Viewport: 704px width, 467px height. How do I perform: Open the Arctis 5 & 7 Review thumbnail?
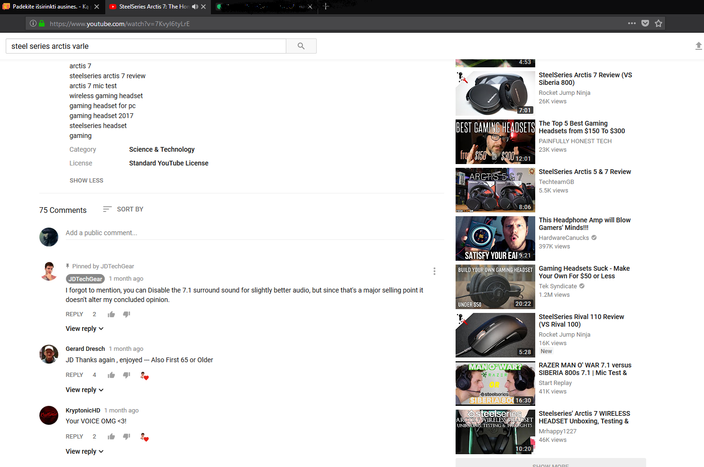pyautogui.click(x=495, y=190)
